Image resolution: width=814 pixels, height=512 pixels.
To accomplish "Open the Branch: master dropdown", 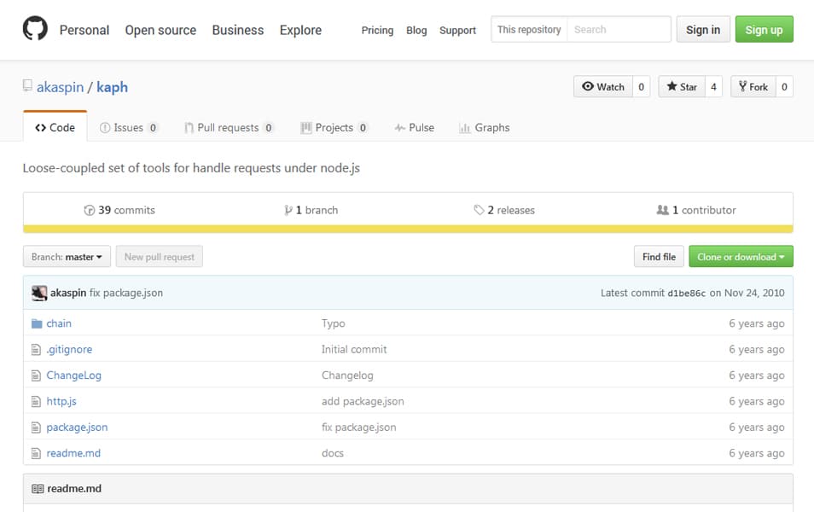I will pos(67,257).
